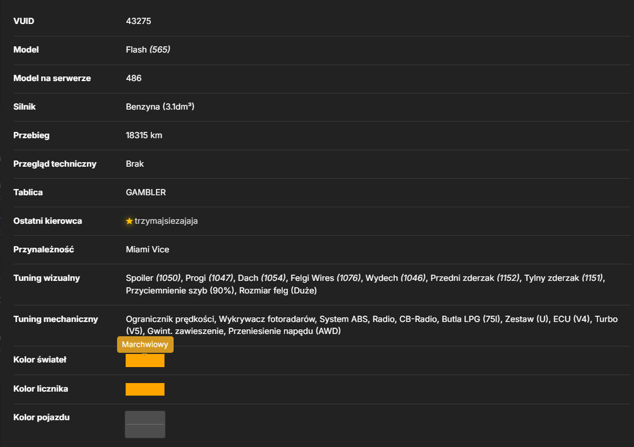Click the ECU (V4) entry
The height and width of the screenshot is (447, 634).
click(571, 319)
